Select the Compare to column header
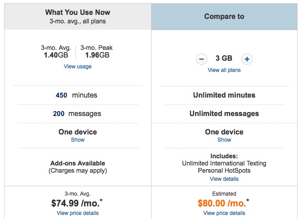Image resolution: width=303 pixels, height=219 pixels. 224,17
